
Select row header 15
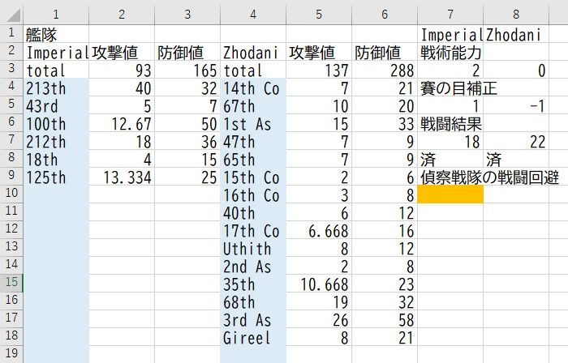click(x=11, y=283)
